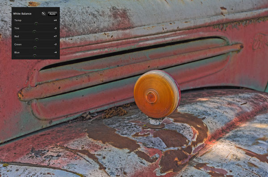The width and height of the screenshot is (268, 177).
Task: Click the White Balance panel title
Action: pos(22,14)
